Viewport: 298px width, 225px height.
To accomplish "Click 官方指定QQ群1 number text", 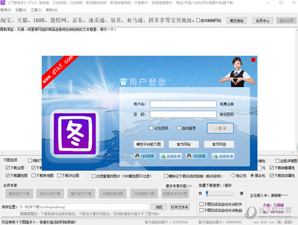I will pyautogui.click(x=166, y=222).
